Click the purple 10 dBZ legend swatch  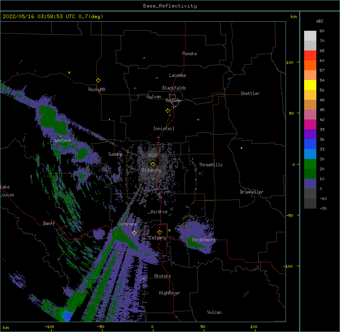coord(310,184)
